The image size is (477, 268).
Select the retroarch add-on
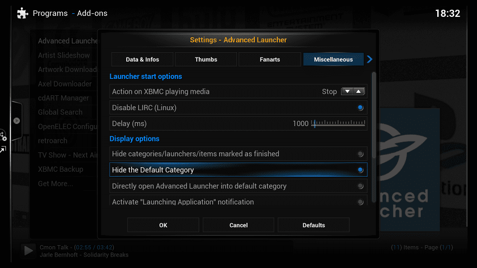52,140
